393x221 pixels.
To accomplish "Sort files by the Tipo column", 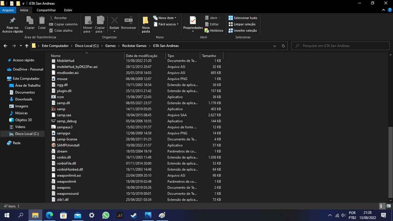I will 183,56.
